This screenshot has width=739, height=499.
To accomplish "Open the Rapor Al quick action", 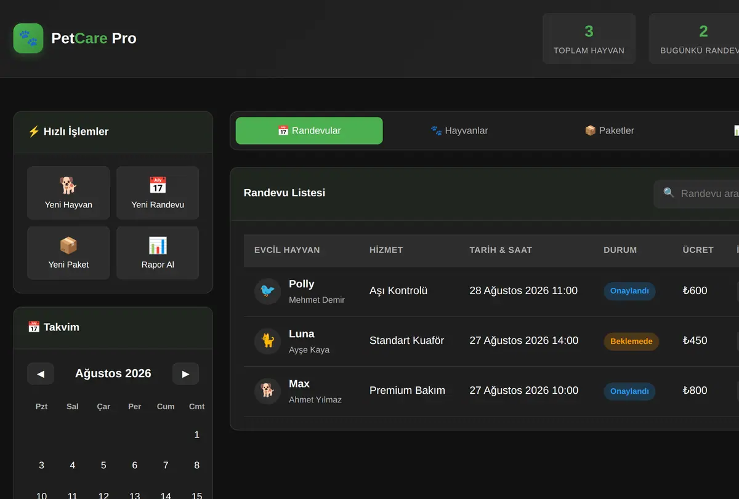I will point(158,253).
